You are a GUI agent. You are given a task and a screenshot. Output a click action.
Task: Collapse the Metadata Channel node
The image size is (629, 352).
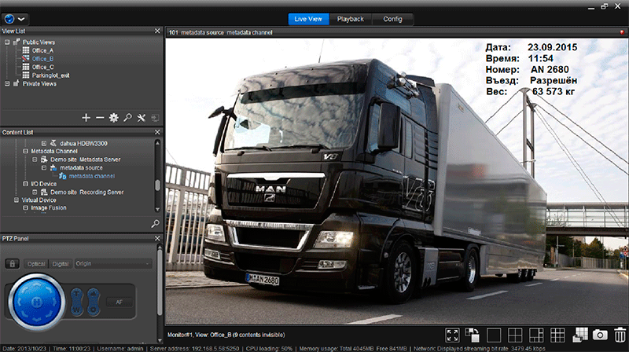click(x=25, y=151)
